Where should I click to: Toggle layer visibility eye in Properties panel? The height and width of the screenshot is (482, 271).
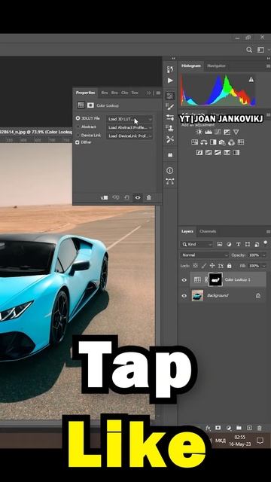pyautogui.click(x=138, y=197)
